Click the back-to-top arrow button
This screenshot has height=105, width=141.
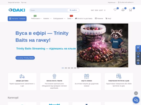136,93
